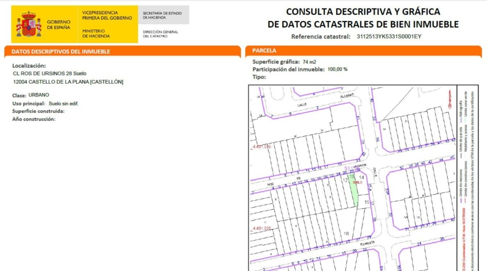Click the 'Uso principal:' label

[x=29, y=103]
